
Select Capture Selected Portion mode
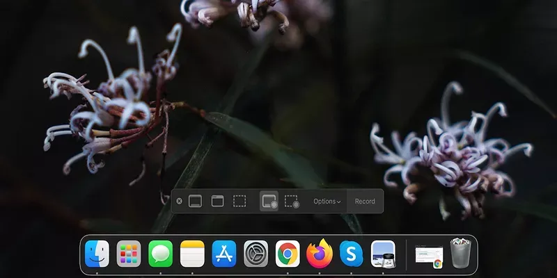pyautogui.click(x=240, y=202)
